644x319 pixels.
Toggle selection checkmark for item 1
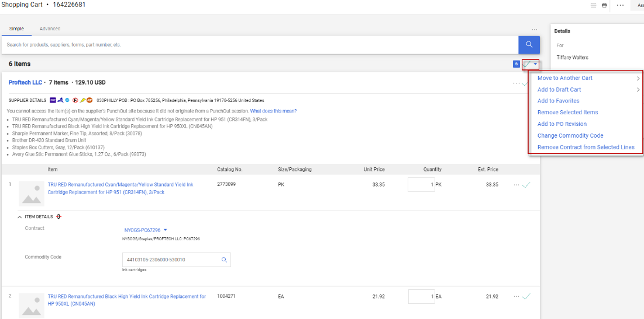tap(526, 185)
